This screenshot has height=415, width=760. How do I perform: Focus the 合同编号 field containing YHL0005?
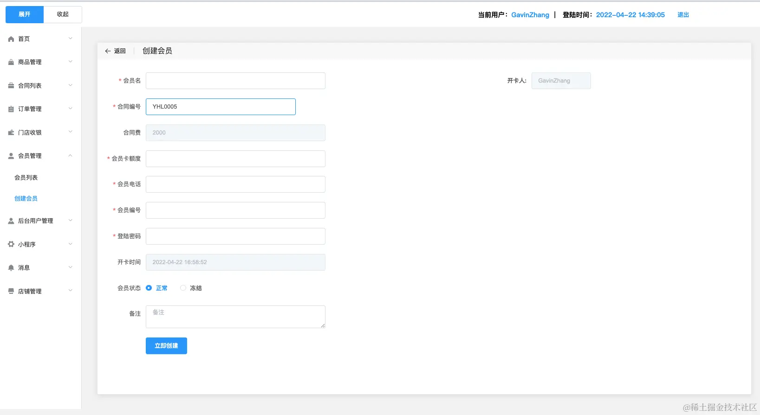pos(221,107)
